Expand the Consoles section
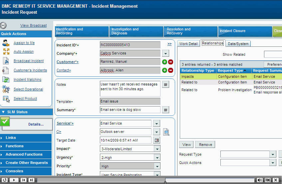This screenshot has width=282, height=184. 26,171
